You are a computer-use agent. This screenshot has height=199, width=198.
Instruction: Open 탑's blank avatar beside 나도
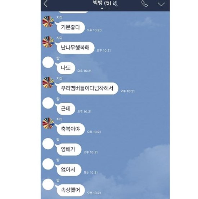[48, 62]
